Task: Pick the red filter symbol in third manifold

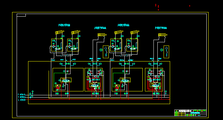Action: click(117, 87)
